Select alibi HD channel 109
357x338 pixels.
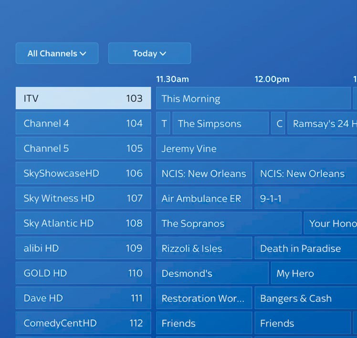(x=83, y=248)
